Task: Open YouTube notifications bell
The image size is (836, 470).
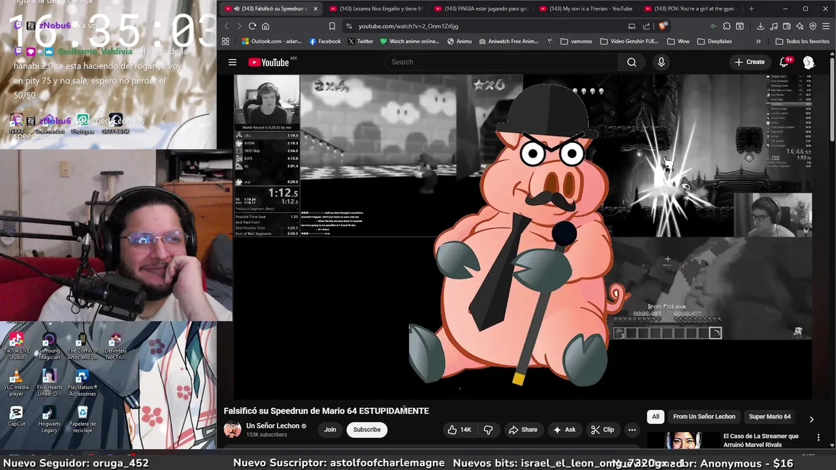Action: coord(784,62)
